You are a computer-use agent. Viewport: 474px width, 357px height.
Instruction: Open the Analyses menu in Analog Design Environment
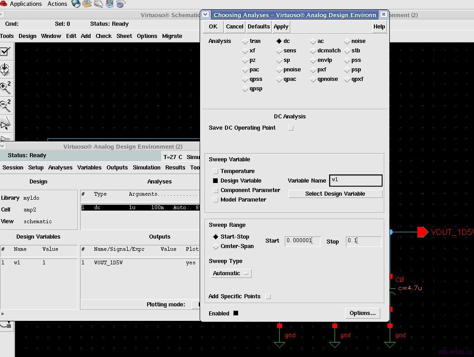click(60, 168)
